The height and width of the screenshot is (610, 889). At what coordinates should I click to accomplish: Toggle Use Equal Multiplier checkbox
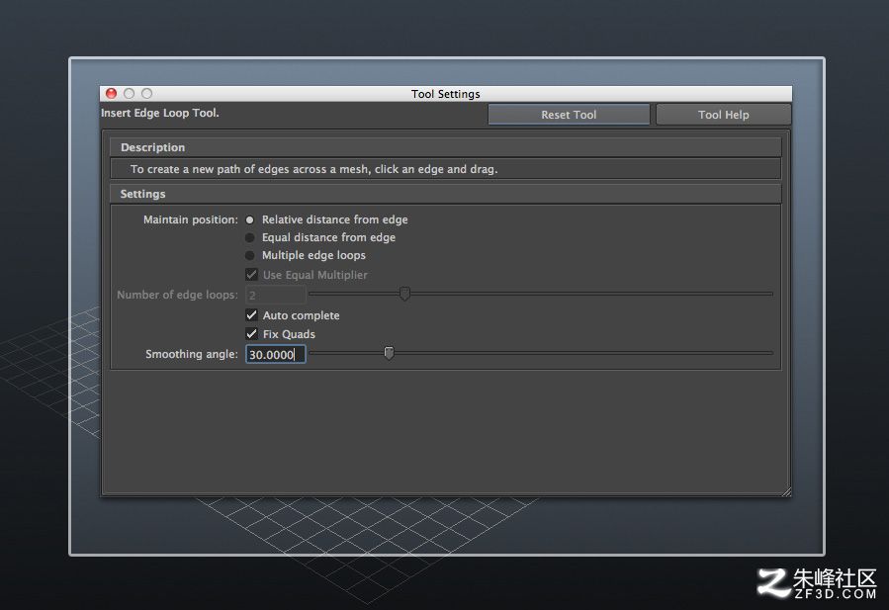252,275
